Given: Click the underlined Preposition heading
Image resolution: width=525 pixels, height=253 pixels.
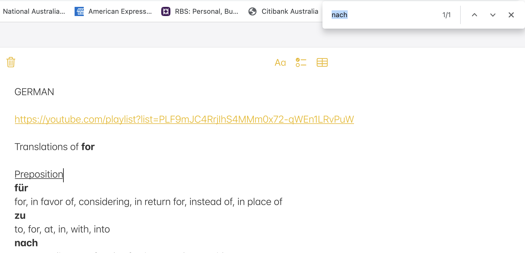Looking at the screenshot, I should click(39, 174).
